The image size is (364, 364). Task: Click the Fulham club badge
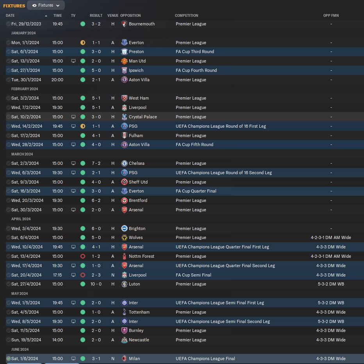[125, 136]
